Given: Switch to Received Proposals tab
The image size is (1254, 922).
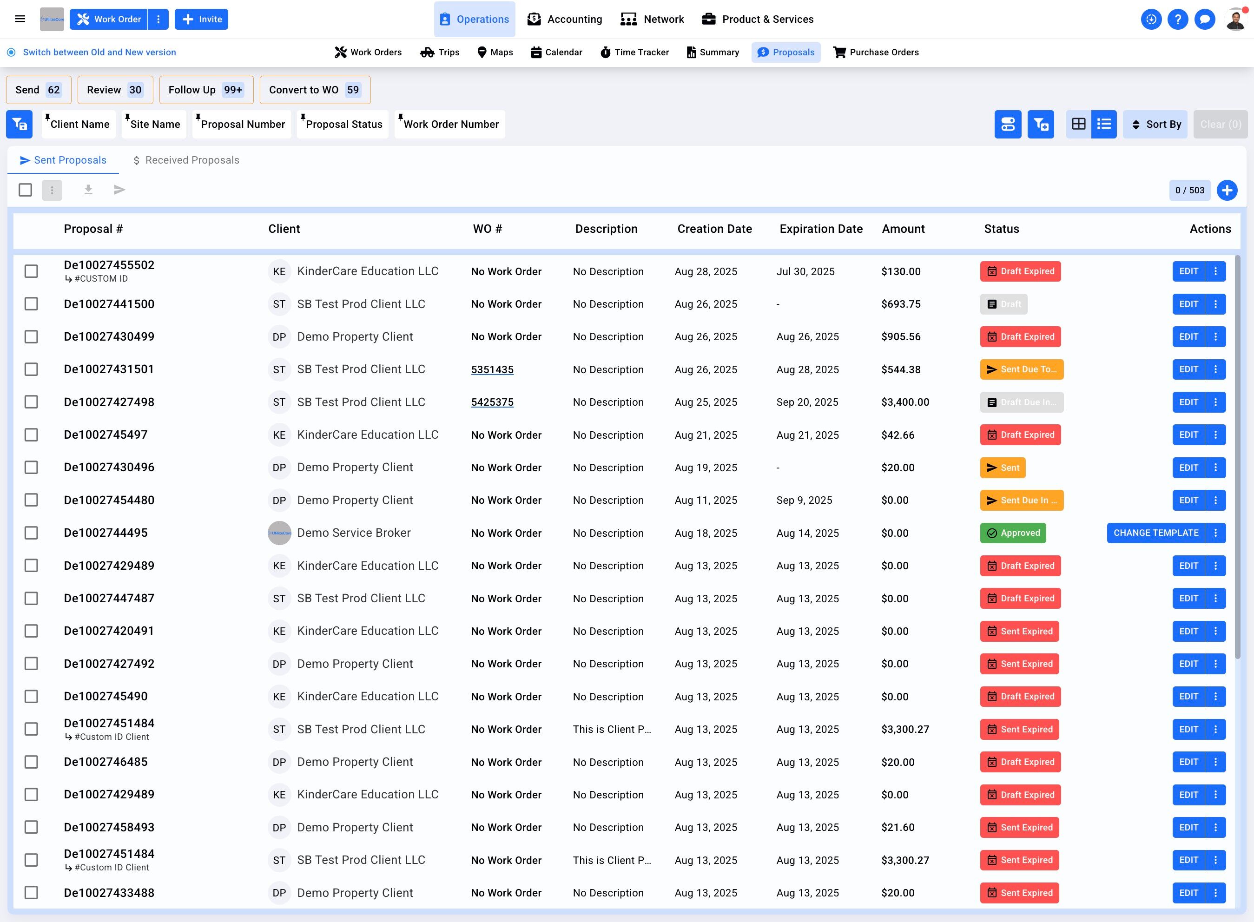Looking at the screenshot, I should 186,160.
